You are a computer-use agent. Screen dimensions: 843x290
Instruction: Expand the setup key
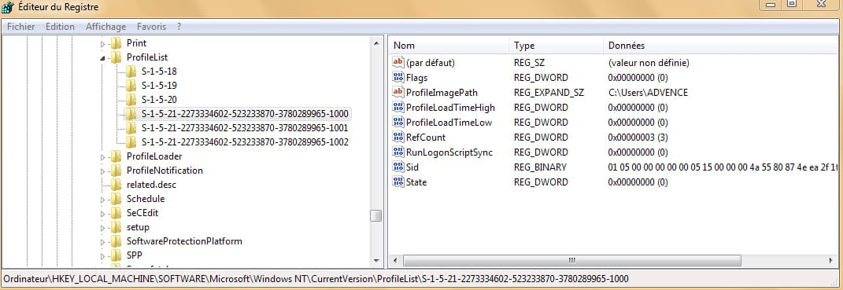(x=102, y=227)
